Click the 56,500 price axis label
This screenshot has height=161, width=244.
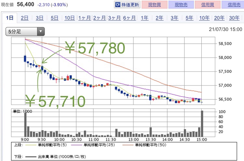225,99
